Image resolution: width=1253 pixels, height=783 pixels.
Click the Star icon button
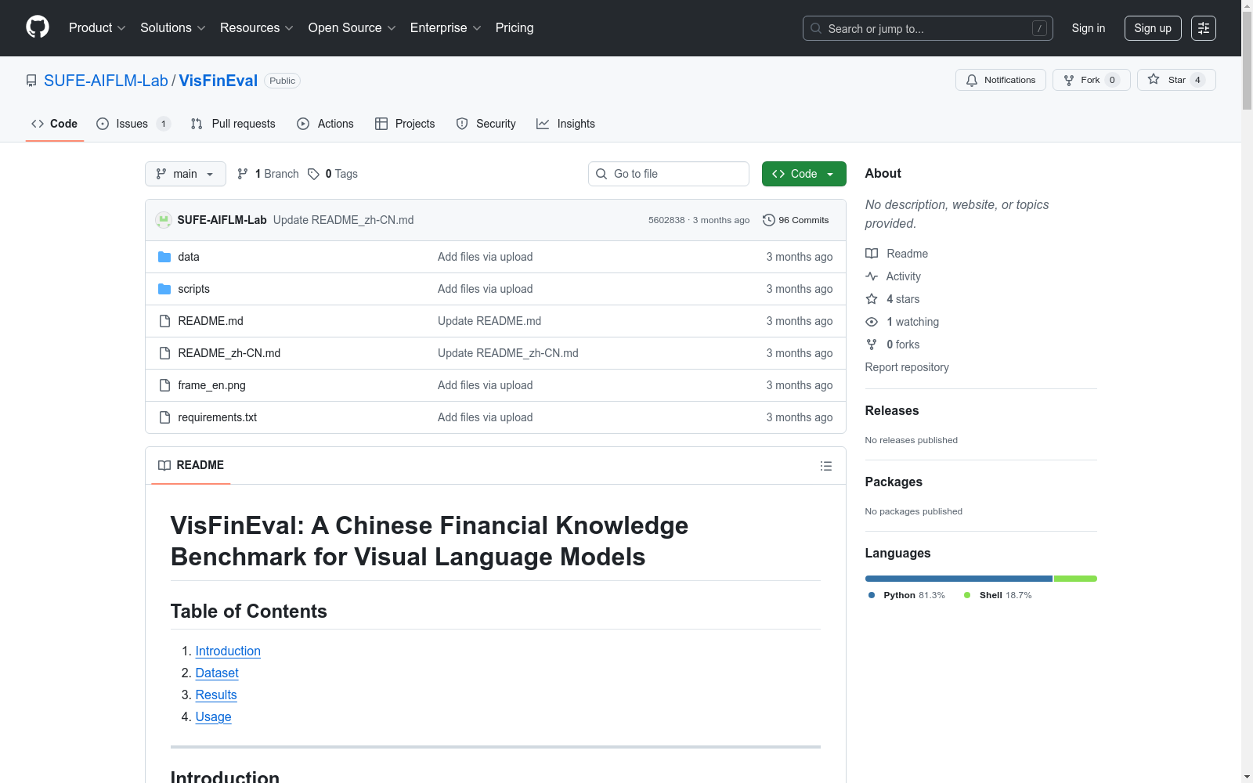pyautogui.click(x=1154, y=79)
